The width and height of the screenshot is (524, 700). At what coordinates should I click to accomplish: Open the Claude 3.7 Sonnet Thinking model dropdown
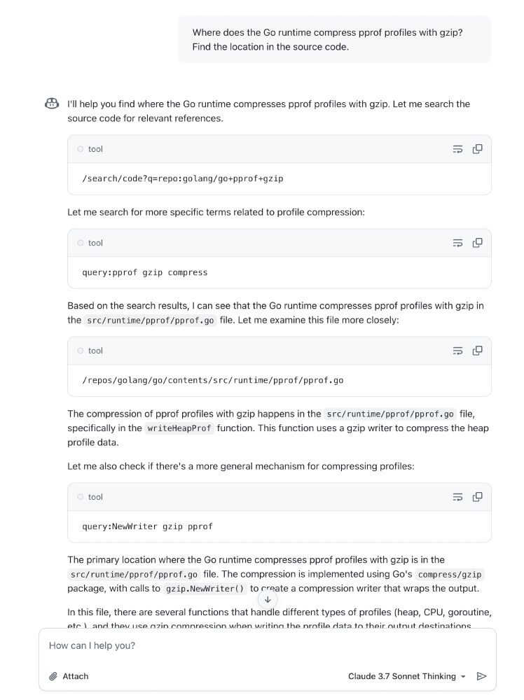[407, 676]
